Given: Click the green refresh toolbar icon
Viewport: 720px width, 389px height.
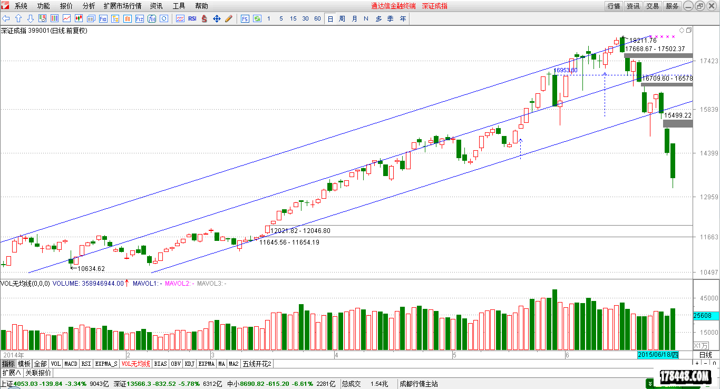Looking at the screenshot, I should pyautogui.click(x=257, y=18).
